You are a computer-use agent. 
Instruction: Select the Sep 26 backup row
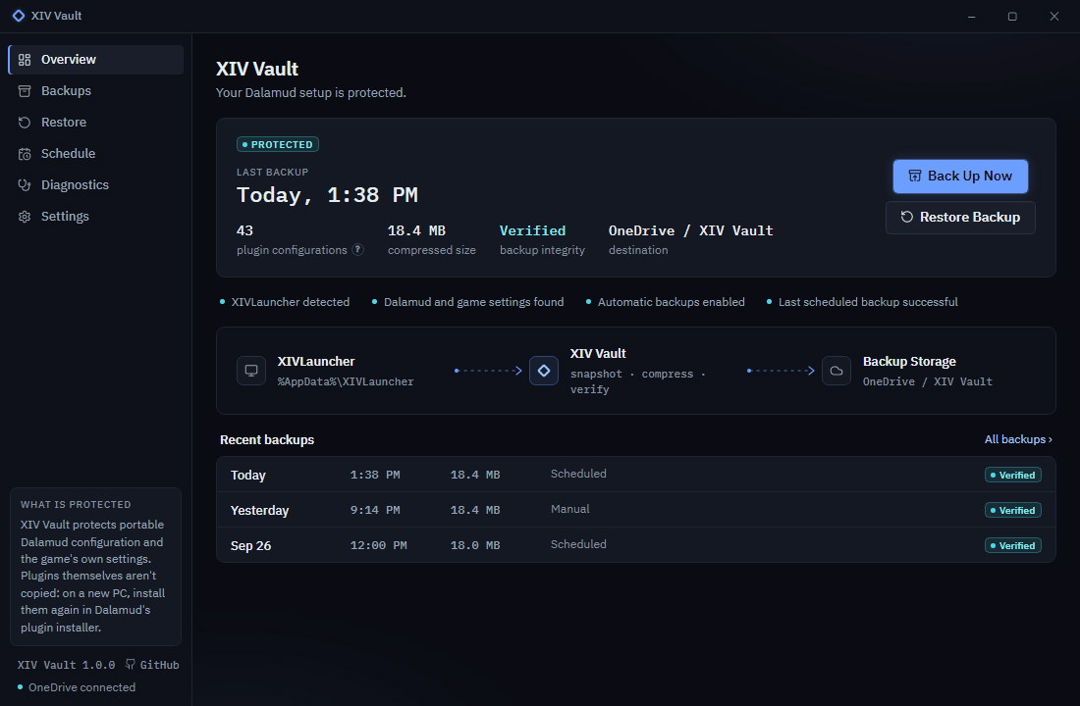(x=636, y=545)
